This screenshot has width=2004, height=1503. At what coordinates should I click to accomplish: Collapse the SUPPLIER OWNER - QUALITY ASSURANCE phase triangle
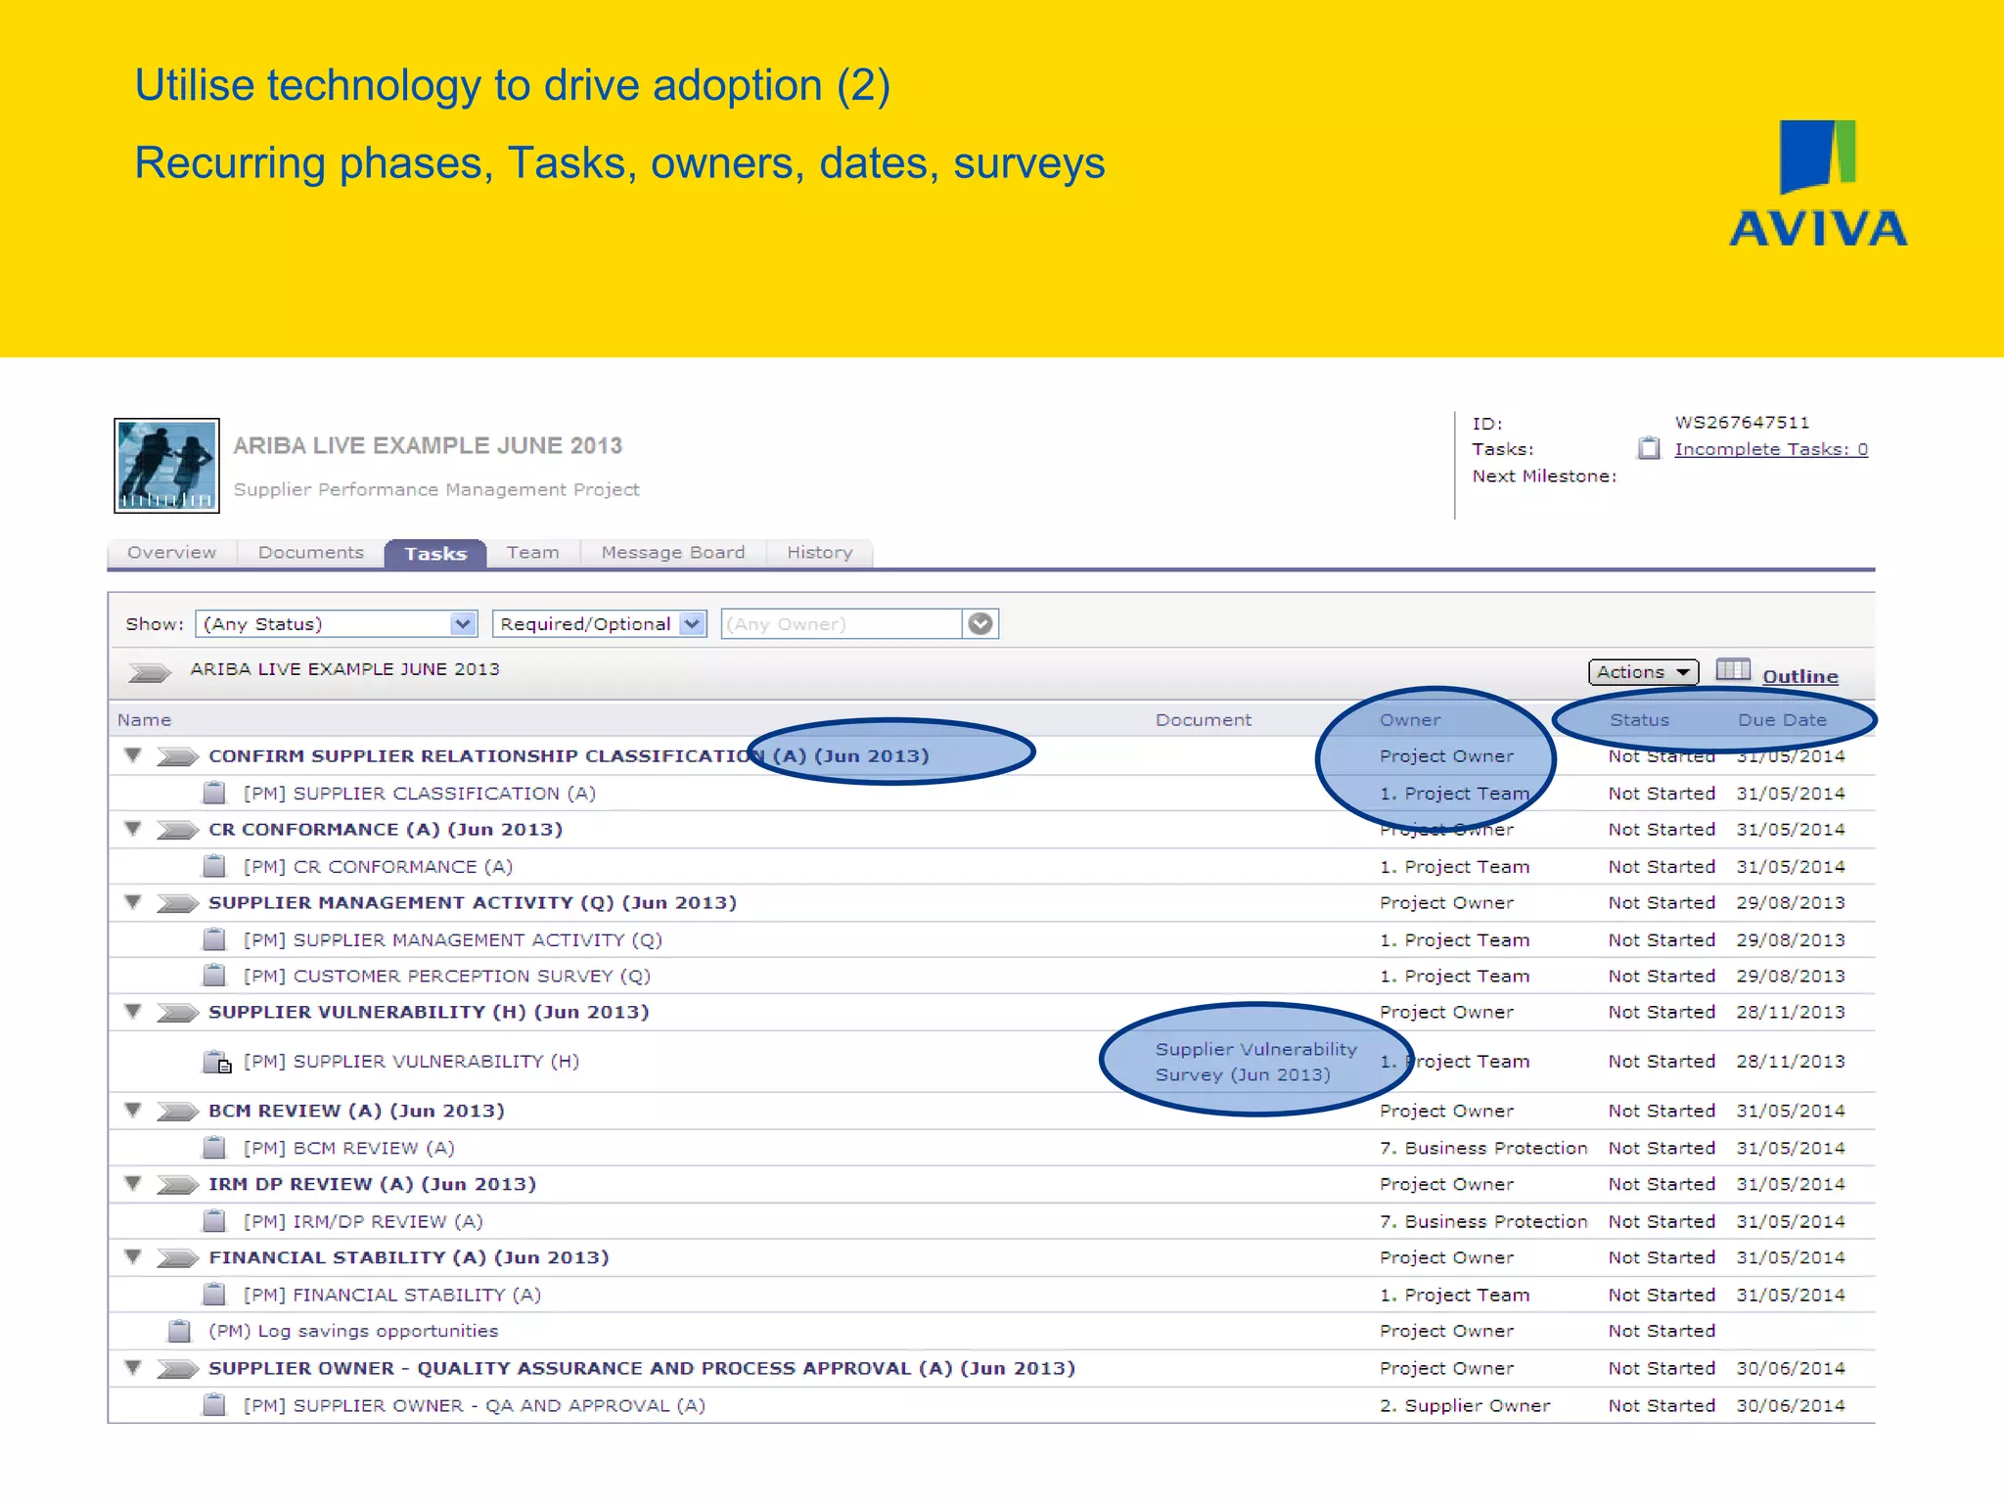[133, 1367]
